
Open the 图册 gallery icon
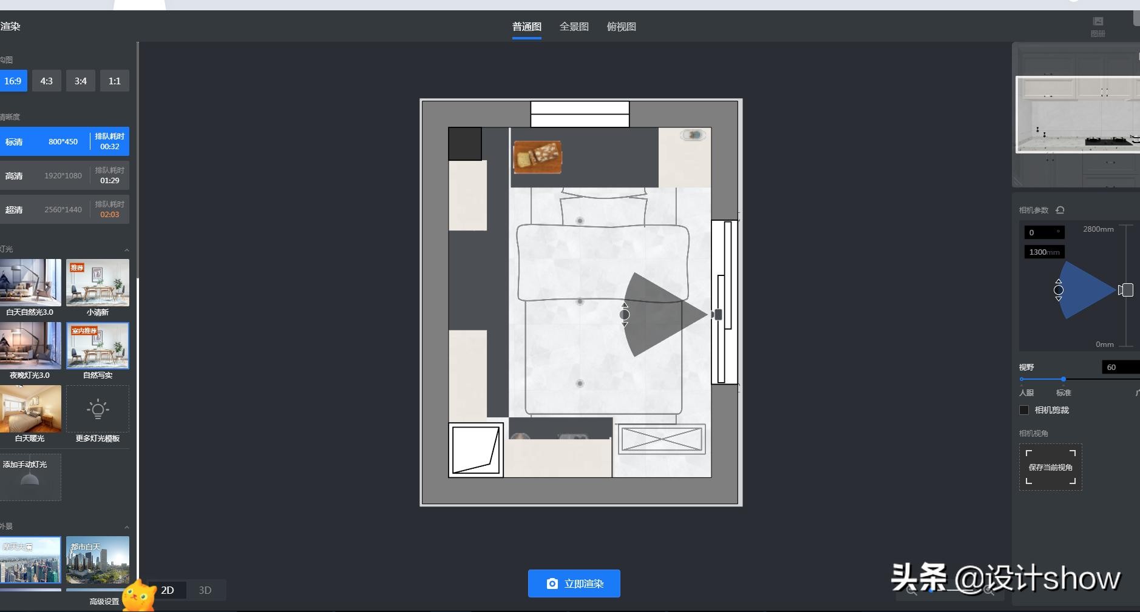(1098, 26)
